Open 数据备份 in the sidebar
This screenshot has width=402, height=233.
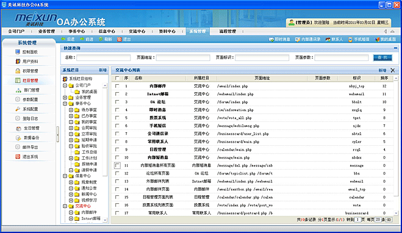[x=27, y=138]
